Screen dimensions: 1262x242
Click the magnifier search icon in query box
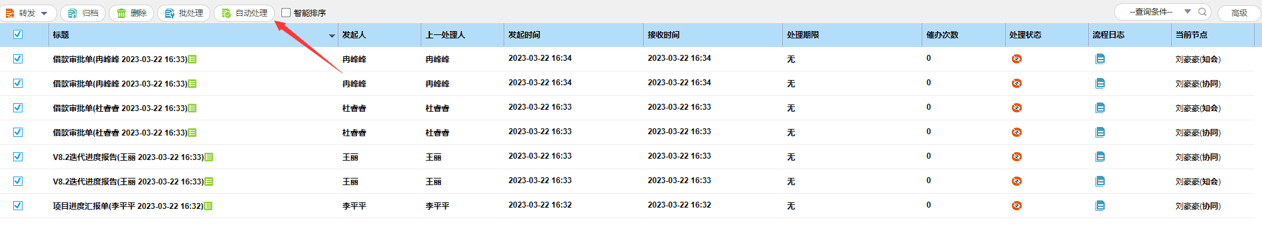1202,12
